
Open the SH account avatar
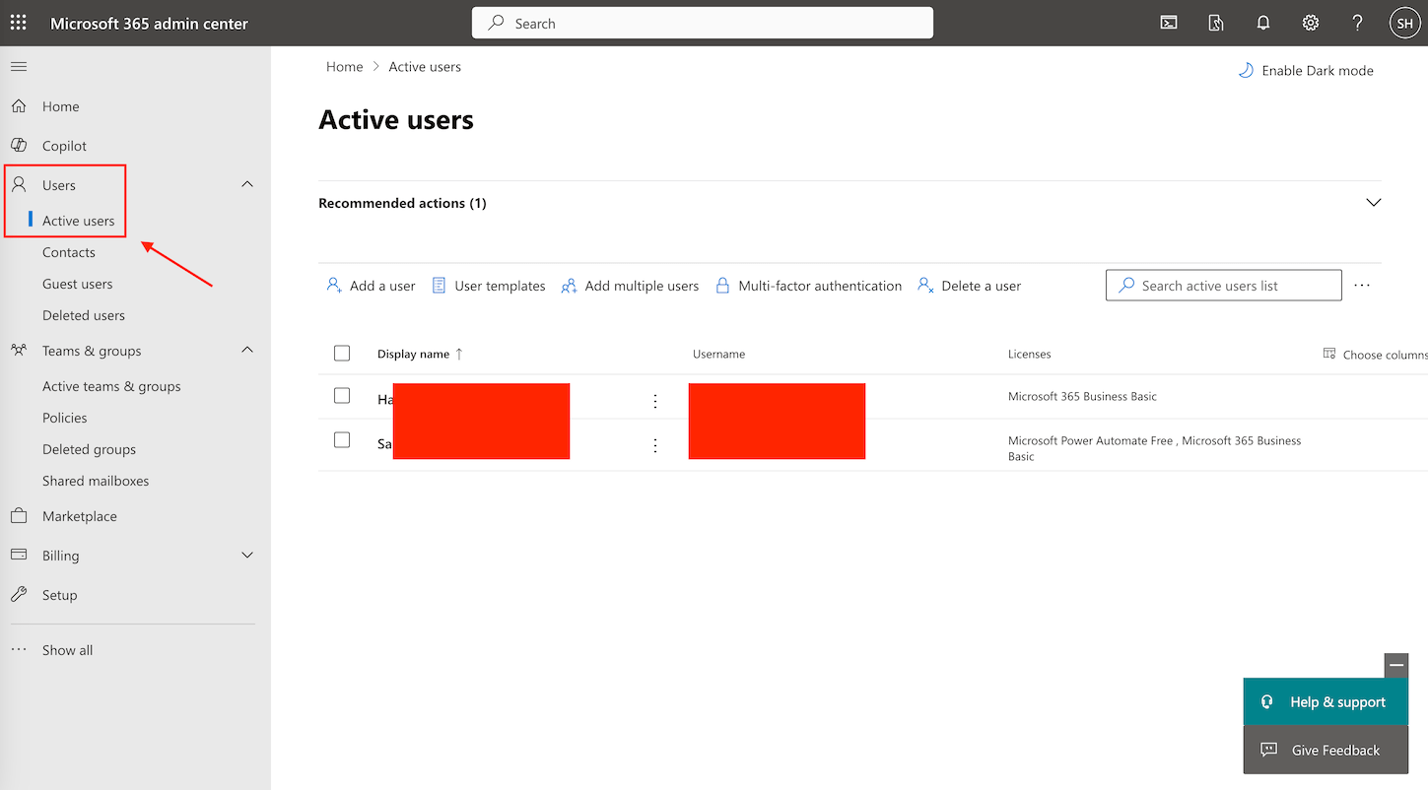click(x=1404, y=23)
